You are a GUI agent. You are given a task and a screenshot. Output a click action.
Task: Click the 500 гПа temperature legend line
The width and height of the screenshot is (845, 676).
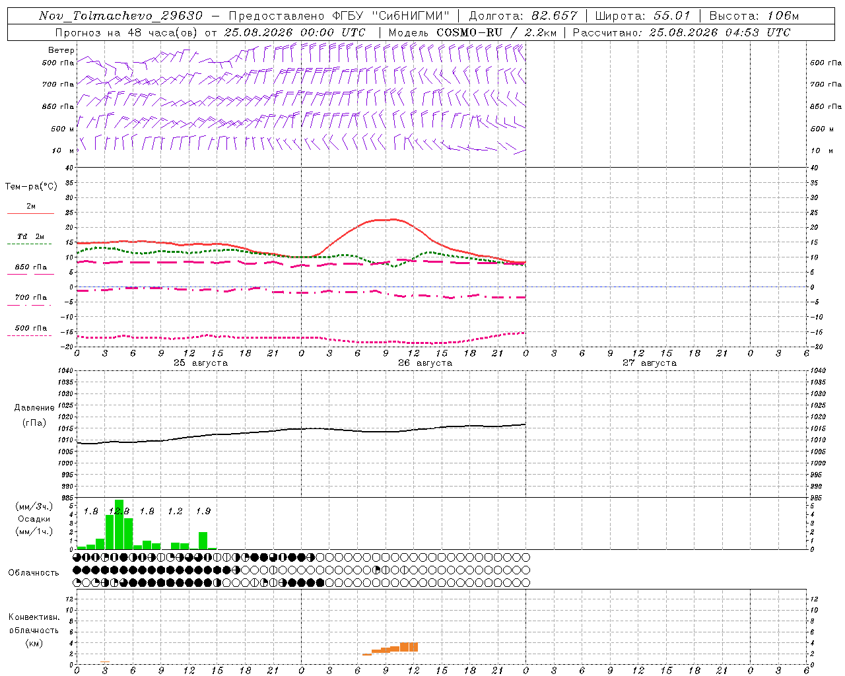coord(29,335)
